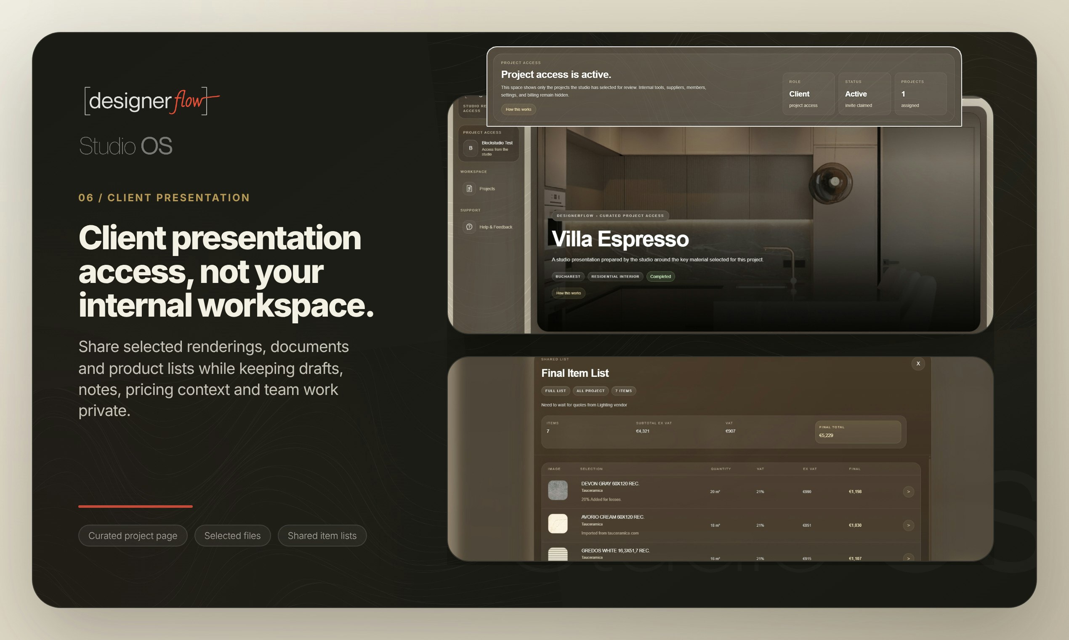
Task: Click the EX VAT column header
Action: (810, 469)
